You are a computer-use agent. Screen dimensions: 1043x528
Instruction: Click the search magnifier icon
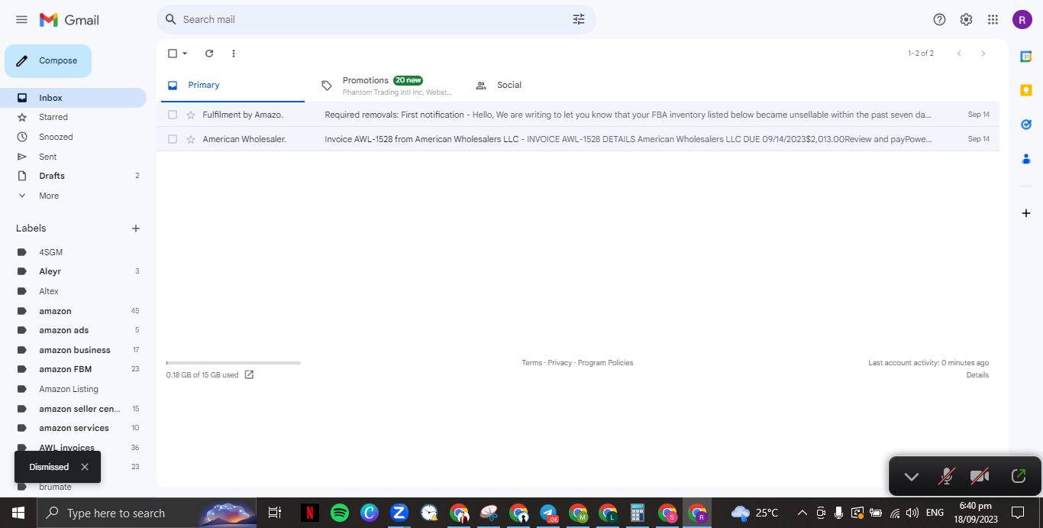tap(171, 19)
